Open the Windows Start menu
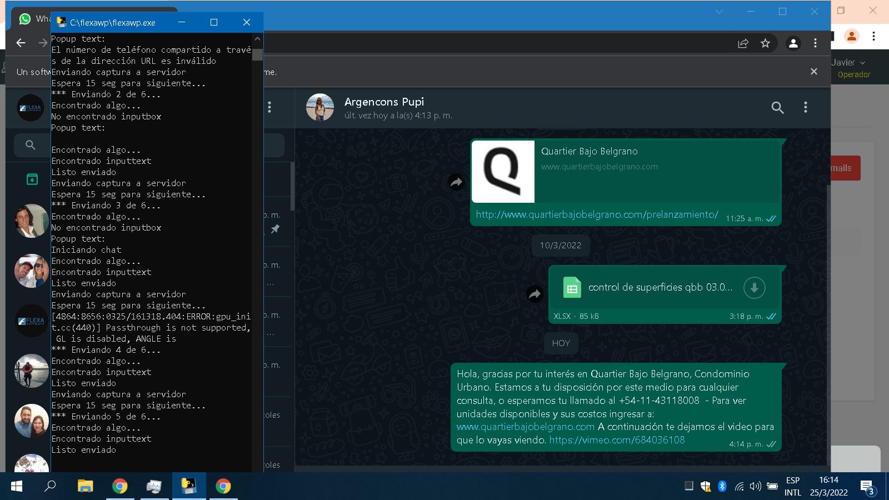Viewport: 889px width, 500px height. tap(17, 486)
